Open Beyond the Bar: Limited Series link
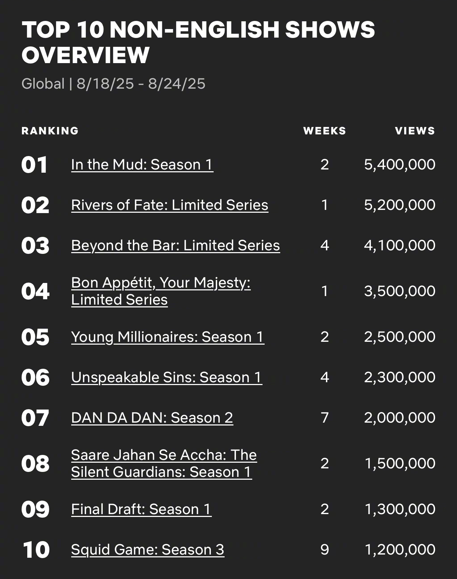The image size is (457, 579). click(x=175, y=245)
